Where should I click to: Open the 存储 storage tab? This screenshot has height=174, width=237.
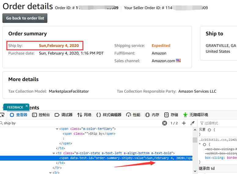click(171, 115)
